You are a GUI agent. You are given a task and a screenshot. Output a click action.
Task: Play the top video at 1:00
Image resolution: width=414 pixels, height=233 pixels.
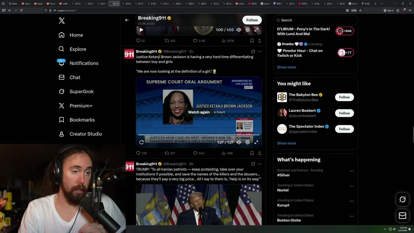[141, 30]
